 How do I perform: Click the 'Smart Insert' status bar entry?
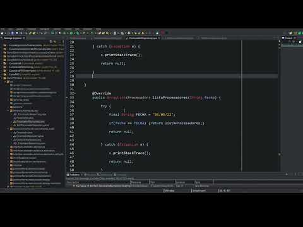[x=199, y=190]
